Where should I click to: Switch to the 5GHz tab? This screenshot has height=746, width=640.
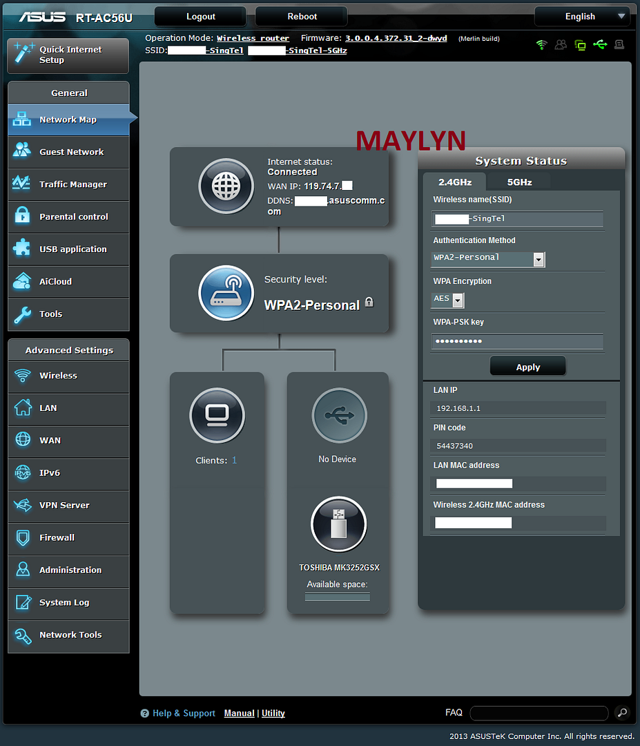(x=519, y=182)
